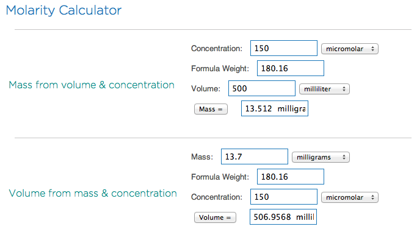
Task: Open micromolar dropdown in Mass from volume section
Action: click(x=349, y=49)
